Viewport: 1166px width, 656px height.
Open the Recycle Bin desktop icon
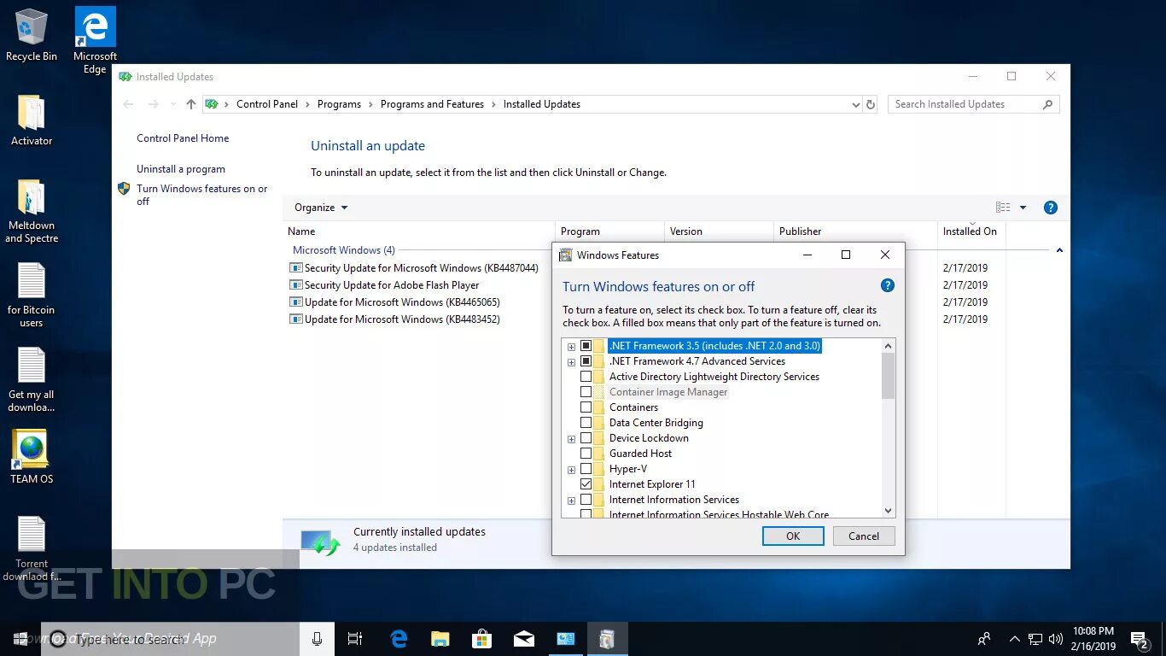tap(32, 36)
